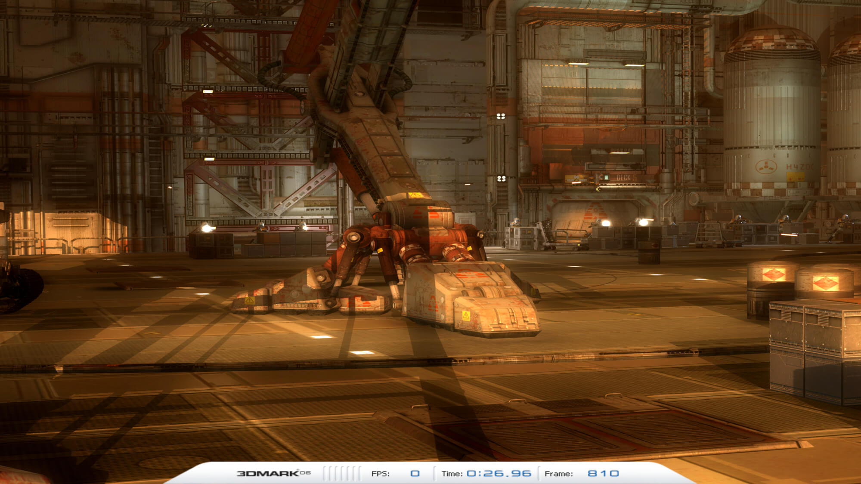Click the Frame label
The height and width of the screenshot is (484, 861).
tap(558, 474)
